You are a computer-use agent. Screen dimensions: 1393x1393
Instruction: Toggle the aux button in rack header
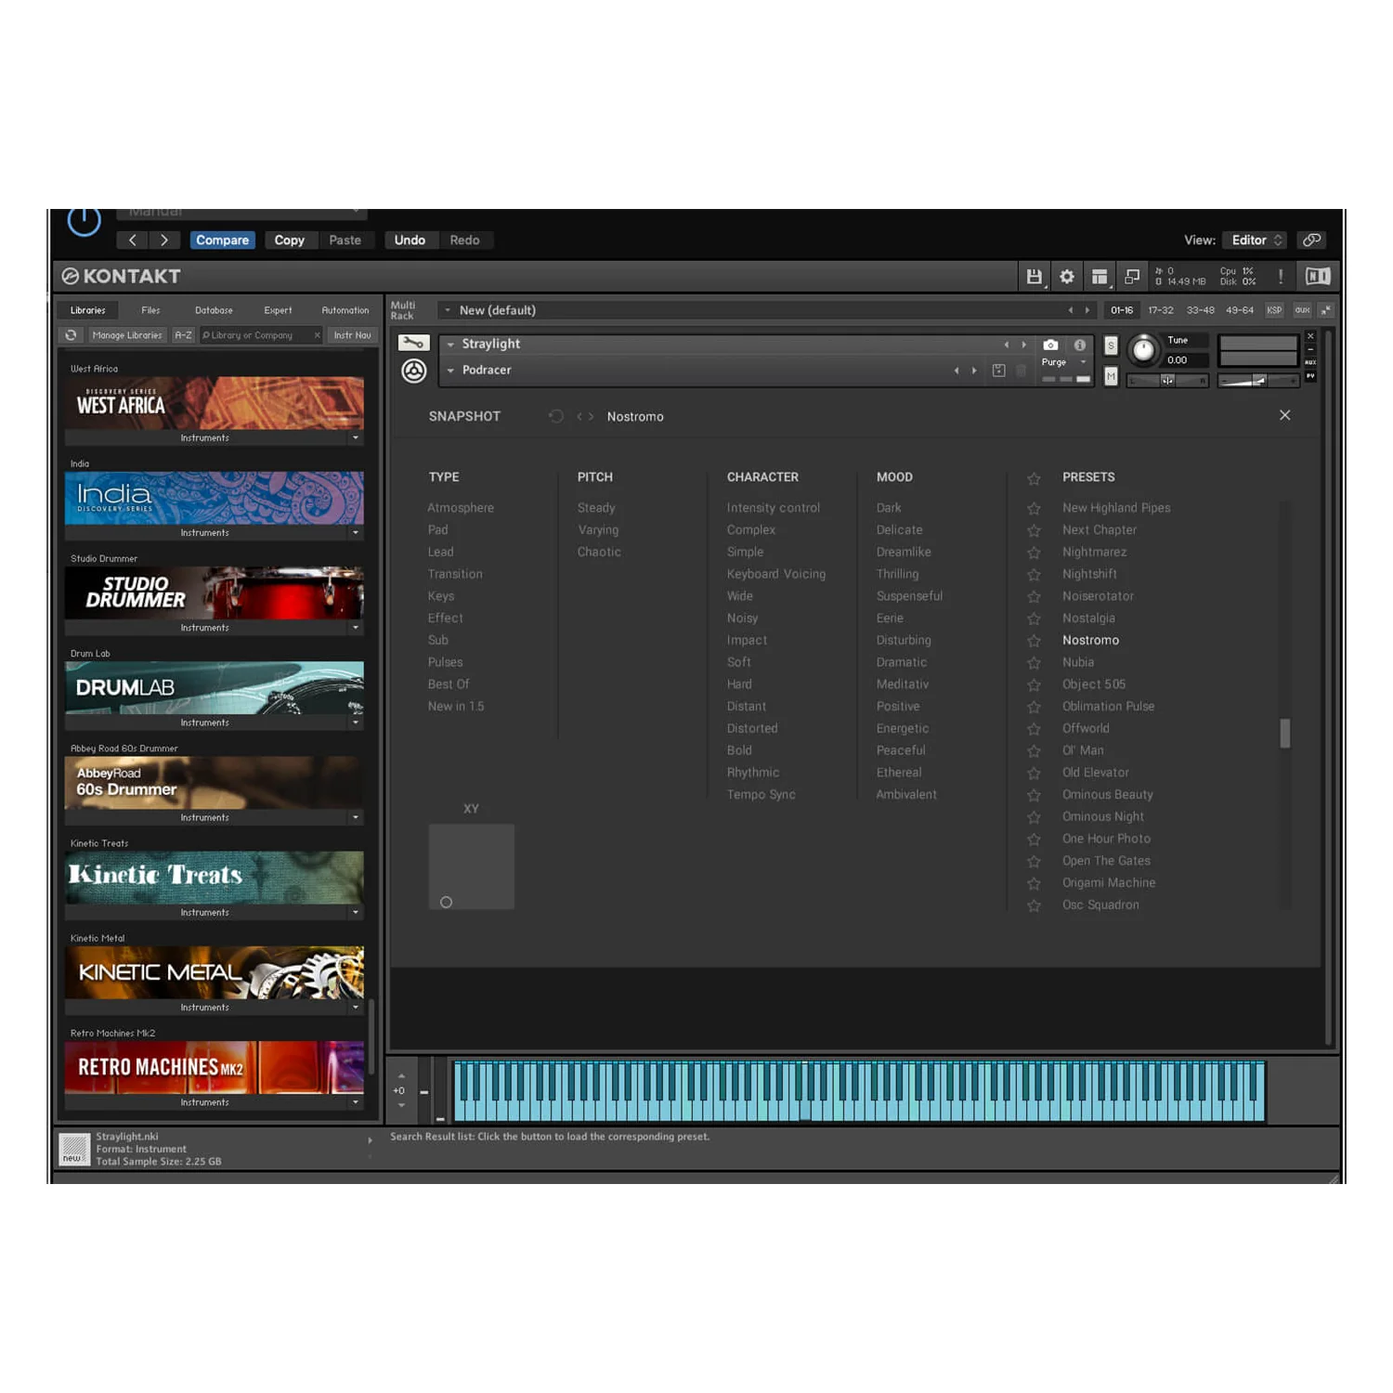1302,310
